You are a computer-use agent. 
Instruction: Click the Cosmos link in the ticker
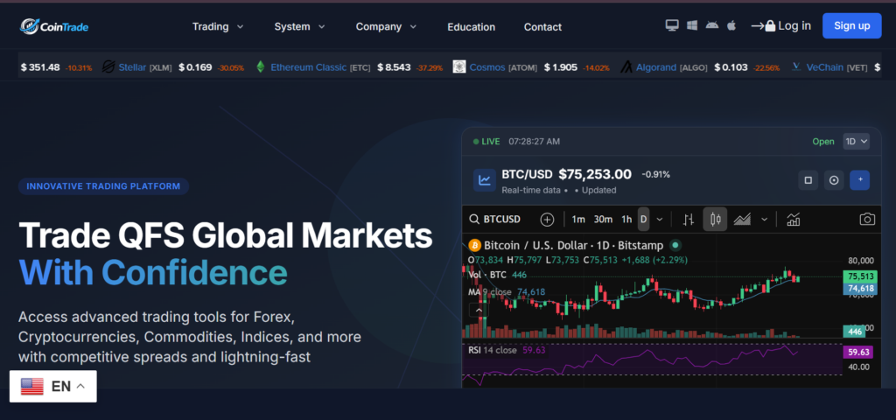click(x=487, y=67)
